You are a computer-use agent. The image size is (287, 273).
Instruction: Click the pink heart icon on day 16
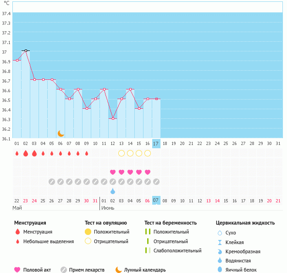coord(148,172)
